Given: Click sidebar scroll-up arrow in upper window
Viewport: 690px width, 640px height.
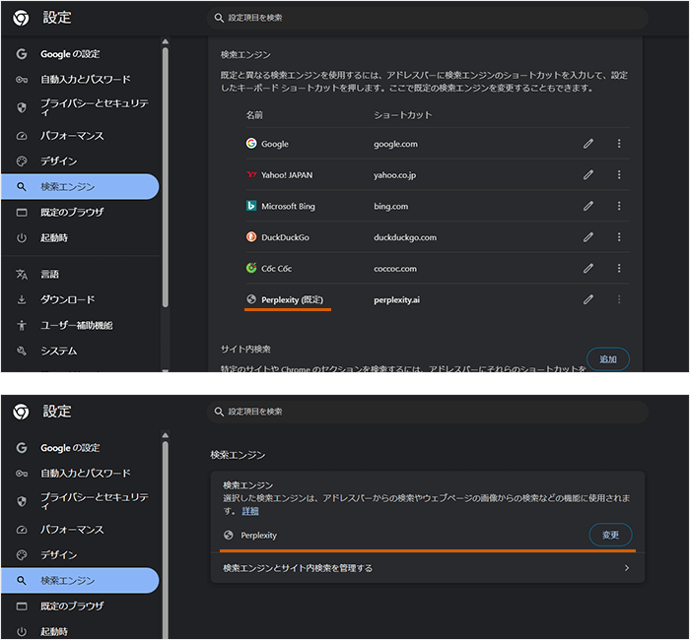Looking at the screenshot, I should coord(165,41).
